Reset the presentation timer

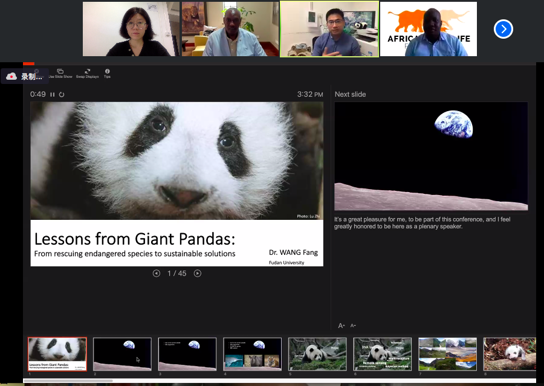pos(62,94)
